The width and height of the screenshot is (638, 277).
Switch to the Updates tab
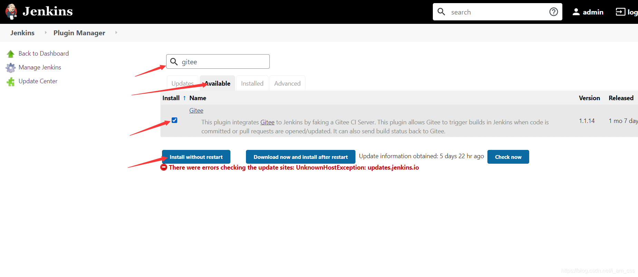click(182, 83)
